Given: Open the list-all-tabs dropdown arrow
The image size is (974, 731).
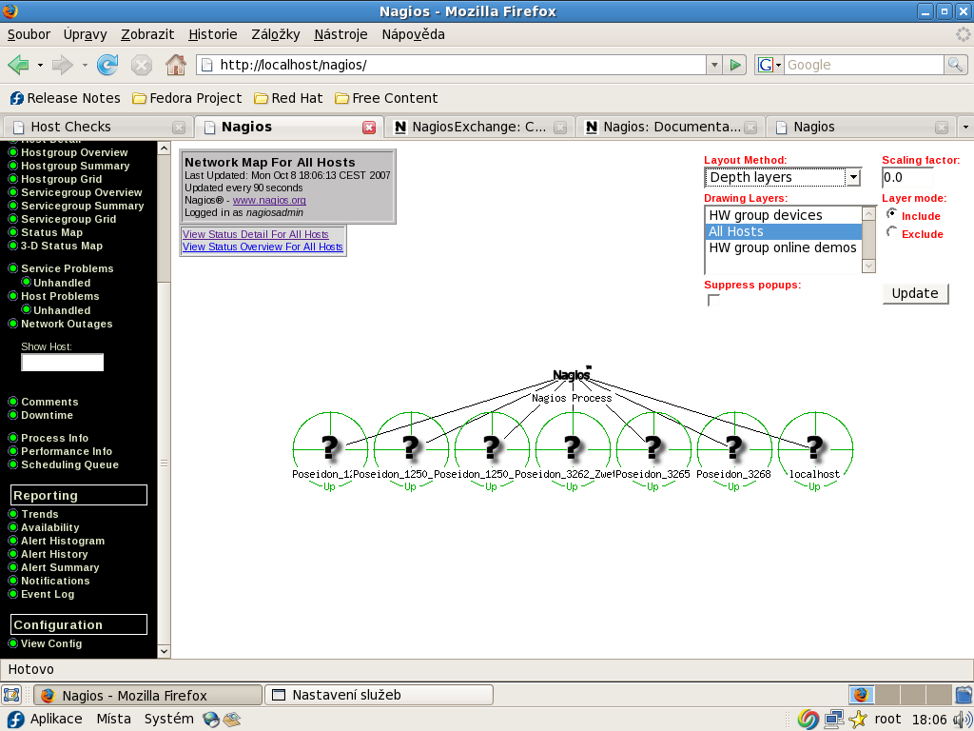Looking at the screenshot, I should point(965,127).
